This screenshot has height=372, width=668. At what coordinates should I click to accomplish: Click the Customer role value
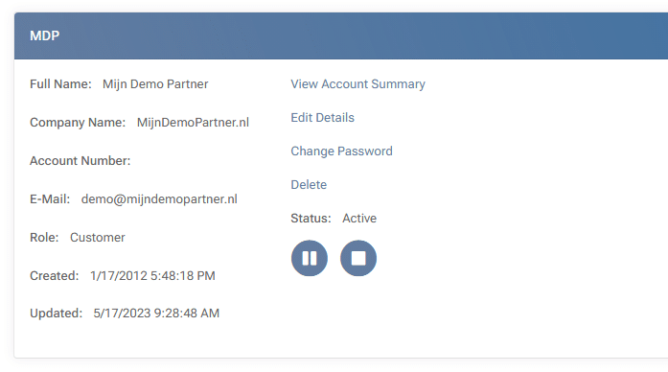[98, 238]
